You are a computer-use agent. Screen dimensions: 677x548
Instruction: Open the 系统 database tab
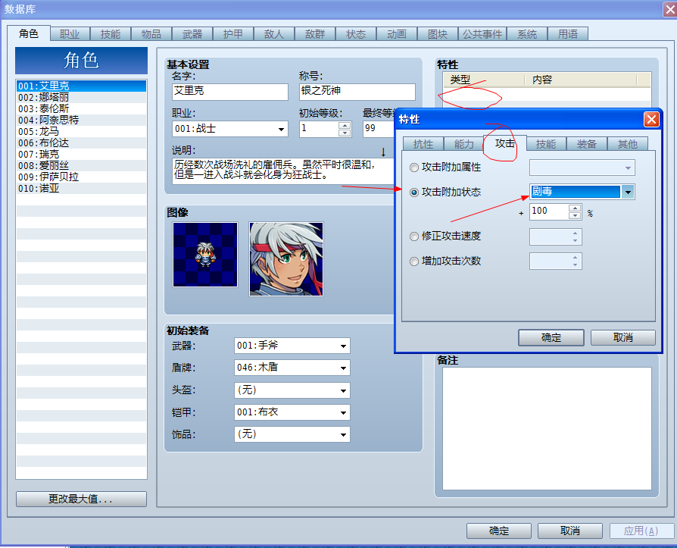527,34
